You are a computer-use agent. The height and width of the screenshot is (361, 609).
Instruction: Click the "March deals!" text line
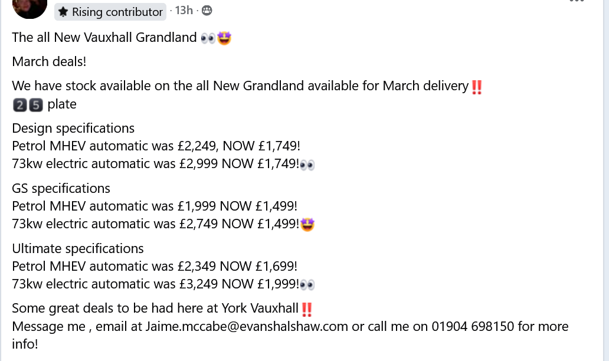(x=49, y=61)
